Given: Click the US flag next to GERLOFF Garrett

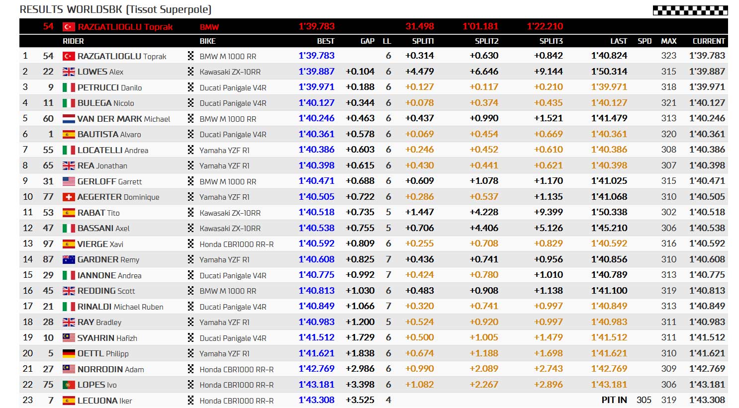Looking at the screenshot, I should point(69,181).
